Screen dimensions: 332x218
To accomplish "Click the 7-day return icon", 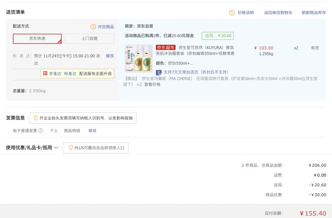I will pos(159,73).
